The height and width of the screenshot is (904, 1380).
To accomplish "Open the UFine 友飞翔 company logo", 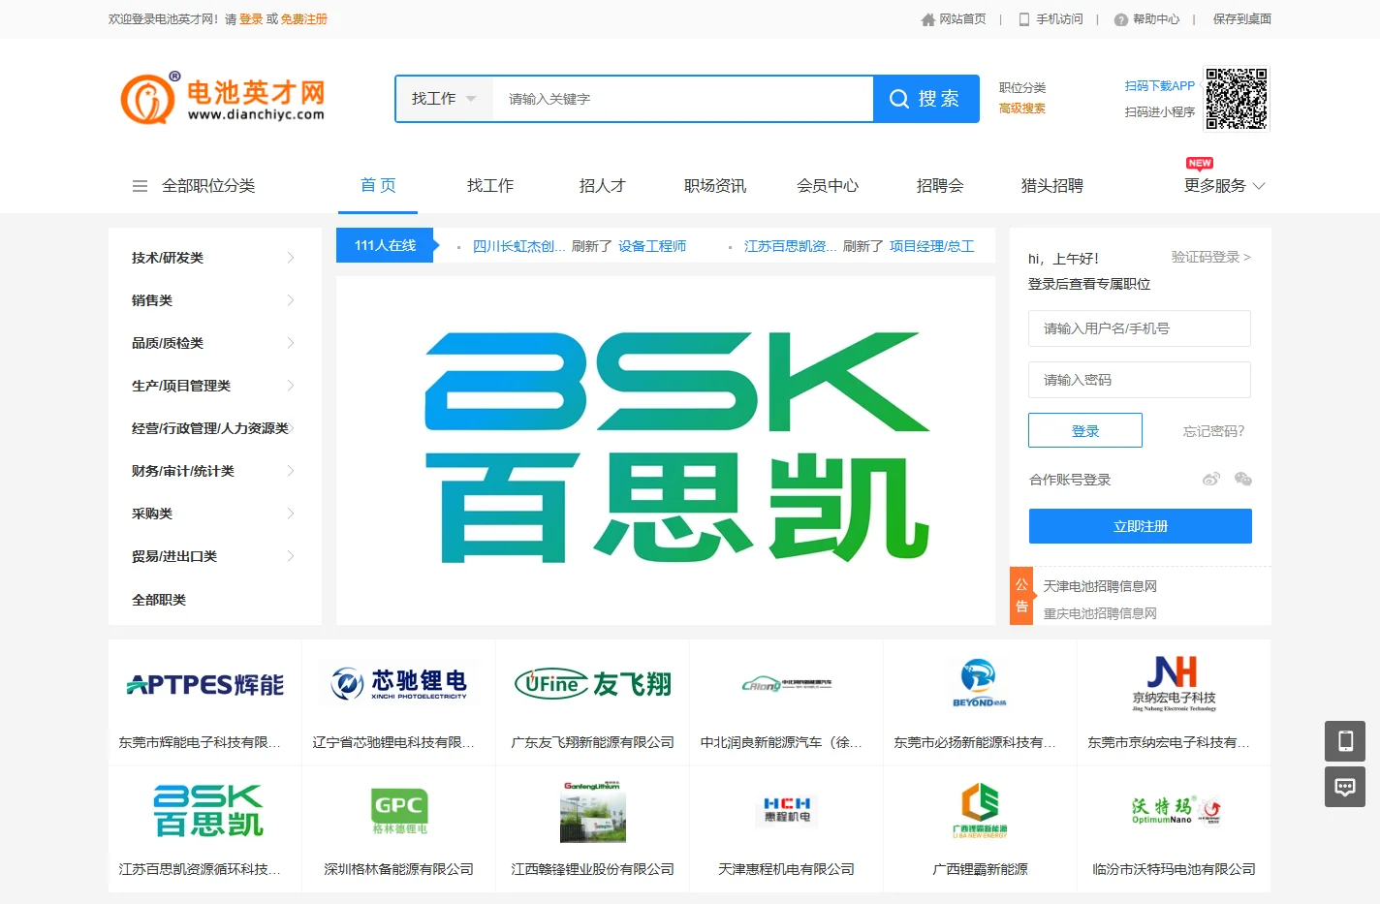I will pos(593,684).
